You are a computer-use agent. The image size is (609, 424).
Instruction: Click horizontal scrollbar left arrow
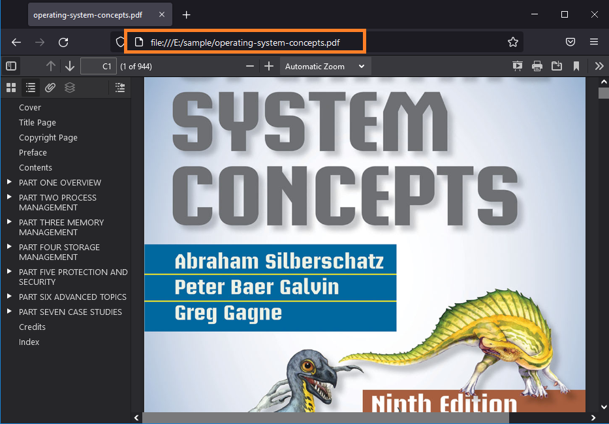[136, 417]
